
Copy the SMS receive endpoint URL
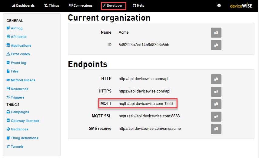point(216,129)
